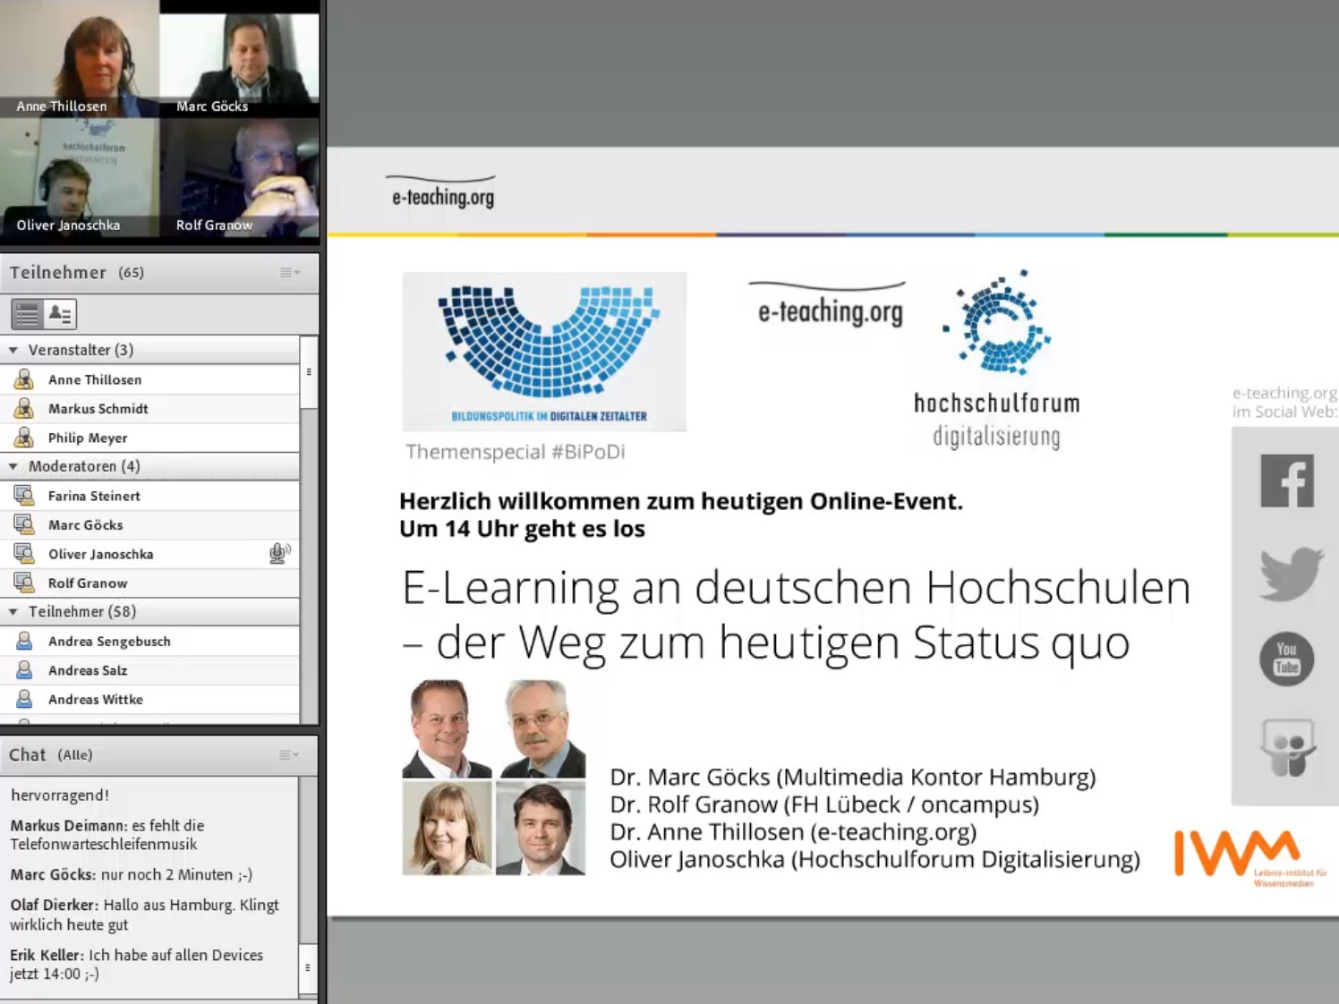Collapse the Teilnehmer (58) group

13,612
